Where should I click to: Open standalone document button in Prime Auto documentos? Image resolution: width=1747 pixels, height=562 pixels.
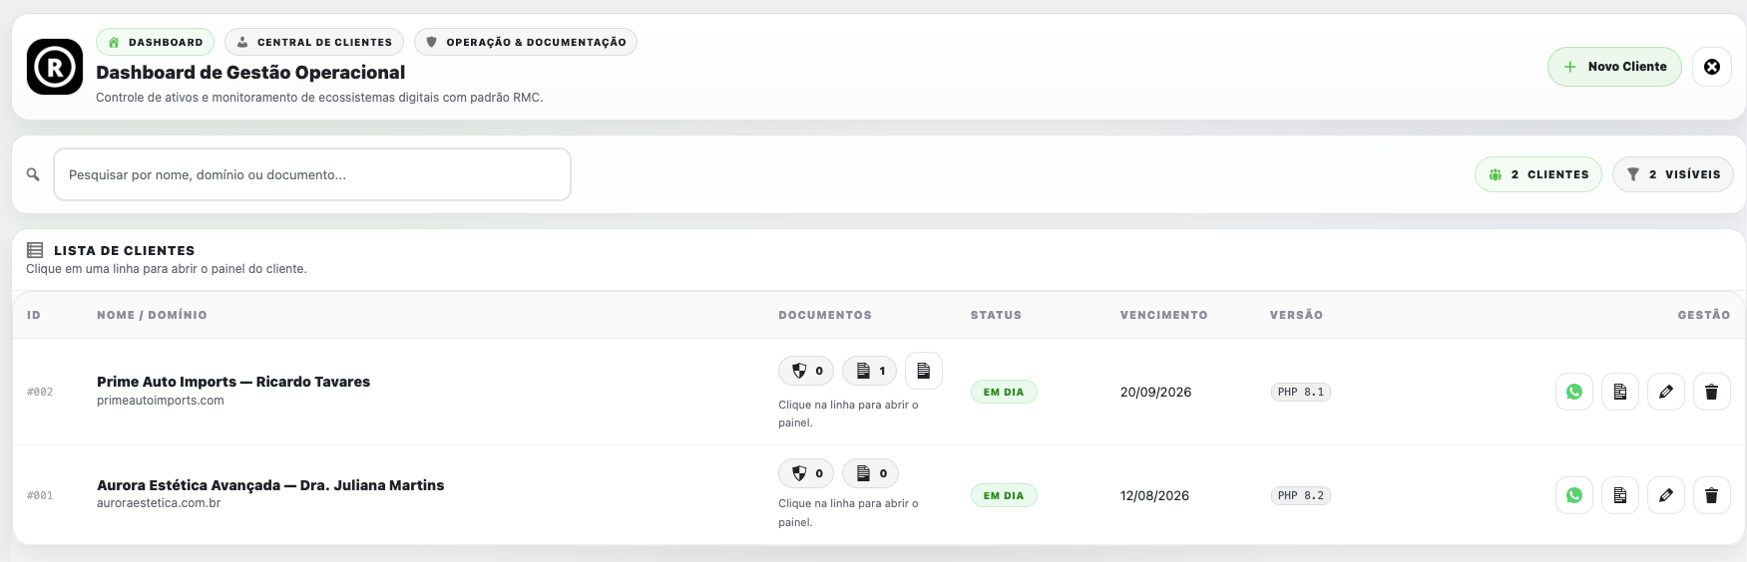coord(923,371)
